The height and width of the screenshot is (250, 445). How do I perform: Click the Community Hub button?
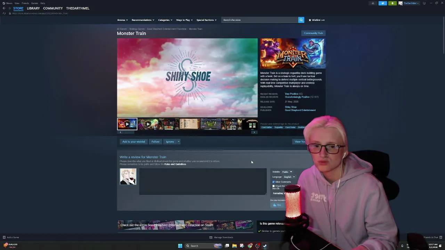[x=313, y=33]
